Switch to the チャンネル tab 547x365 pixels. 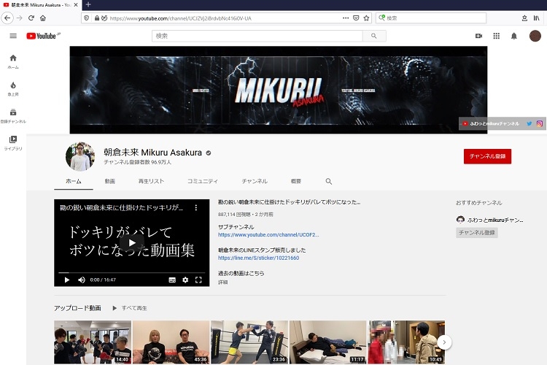click(x=255, y=181)
